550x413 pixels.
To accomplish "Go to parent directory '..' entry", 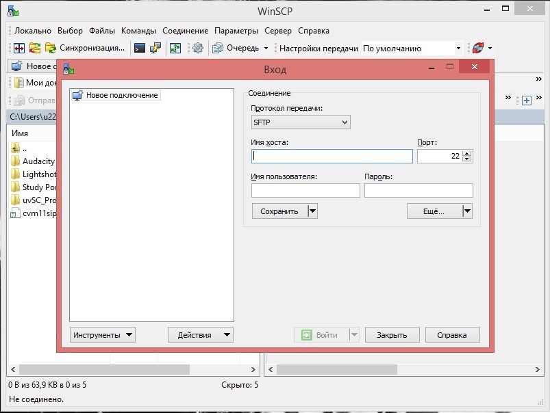I will point(19,148).
